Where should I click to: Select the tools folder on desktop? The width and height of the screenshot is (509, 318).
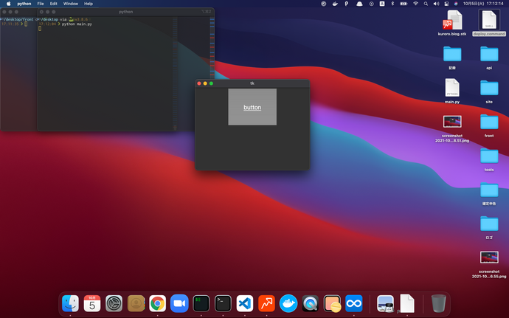coord(489,159)
